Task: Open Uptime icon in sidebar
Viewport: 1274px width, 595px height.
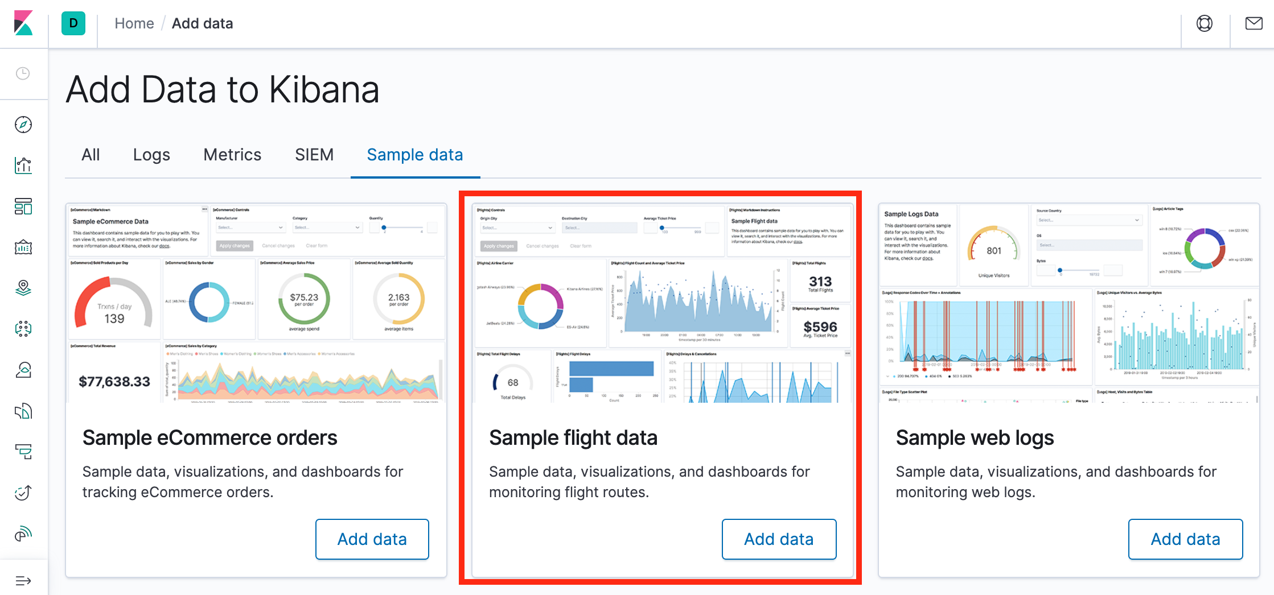Action: point(23,493)
